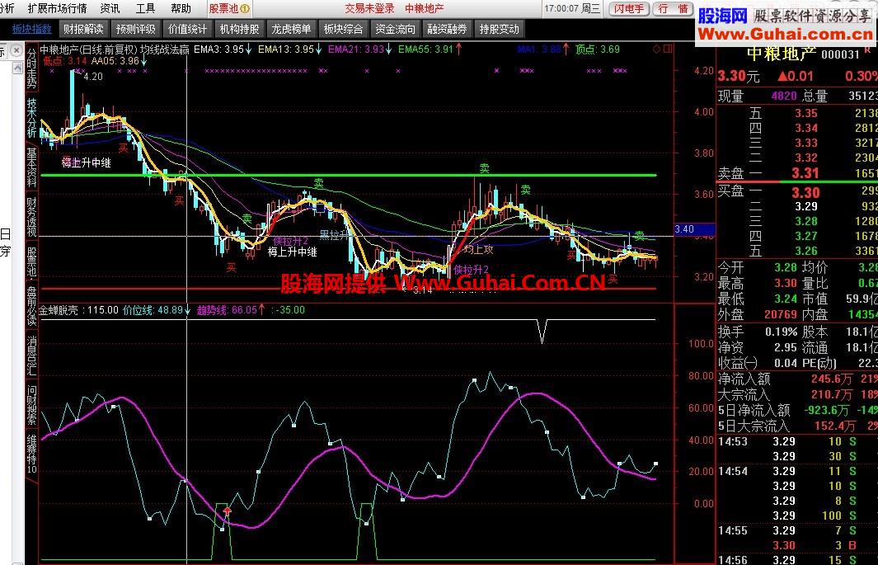Click the down arrow next to EMA21 value
The height and width of the screenshot is (565, 878).
pyautogui.click(x=388, y=49)
